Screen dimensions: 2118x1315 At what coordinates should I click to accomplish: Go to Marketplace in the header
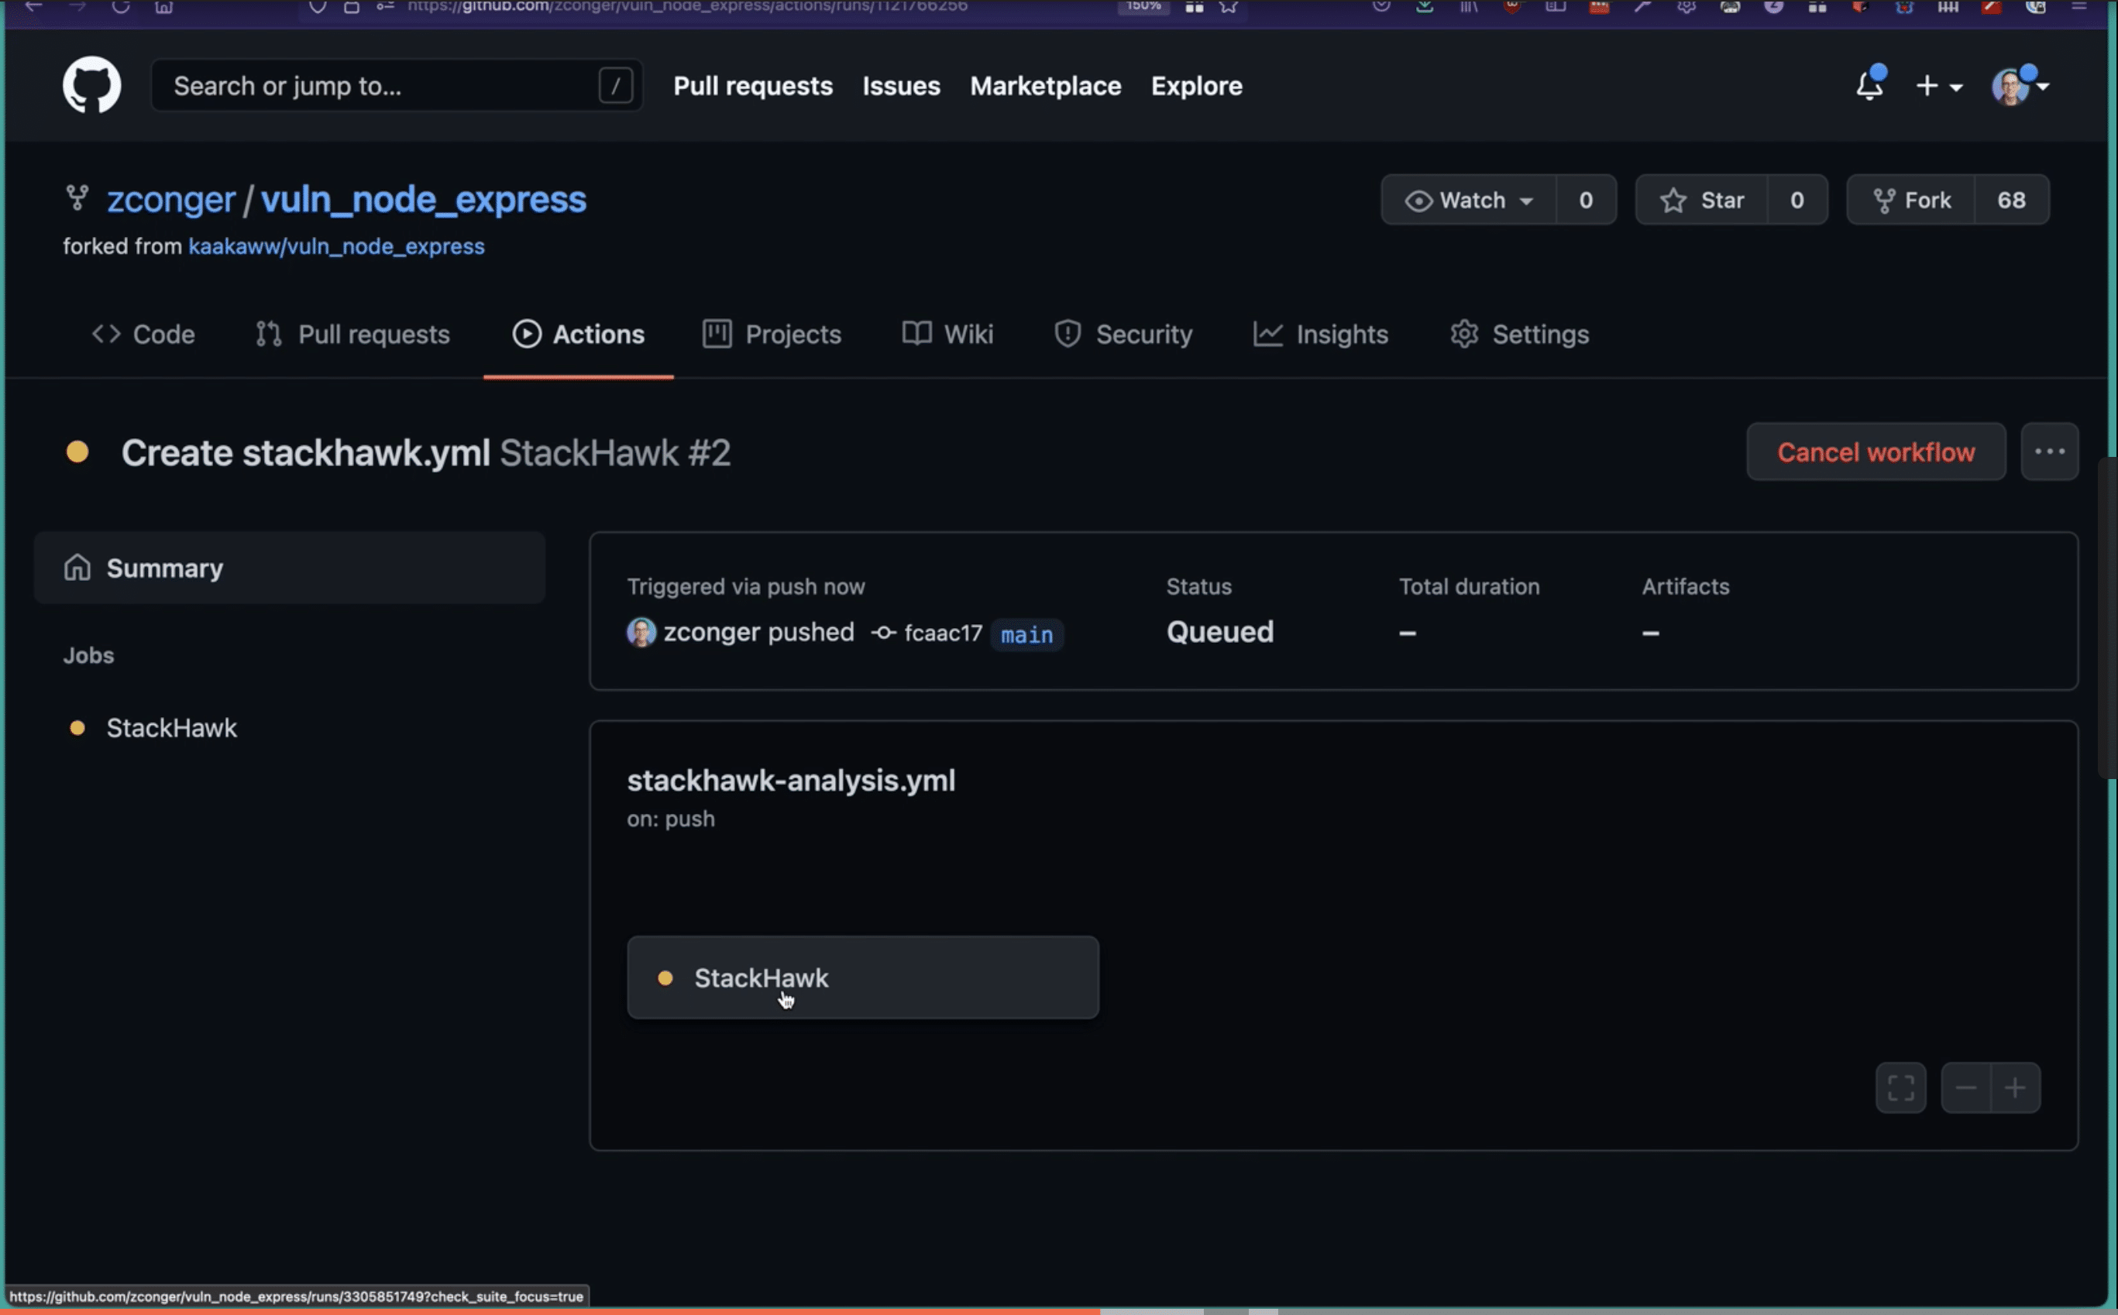click(x=1046, y=86)
